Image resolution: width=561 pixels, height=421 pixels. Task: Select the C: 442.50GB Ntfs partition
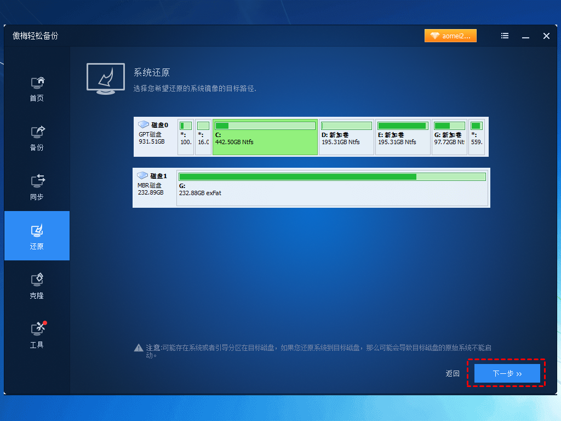(x=265, y=137)
